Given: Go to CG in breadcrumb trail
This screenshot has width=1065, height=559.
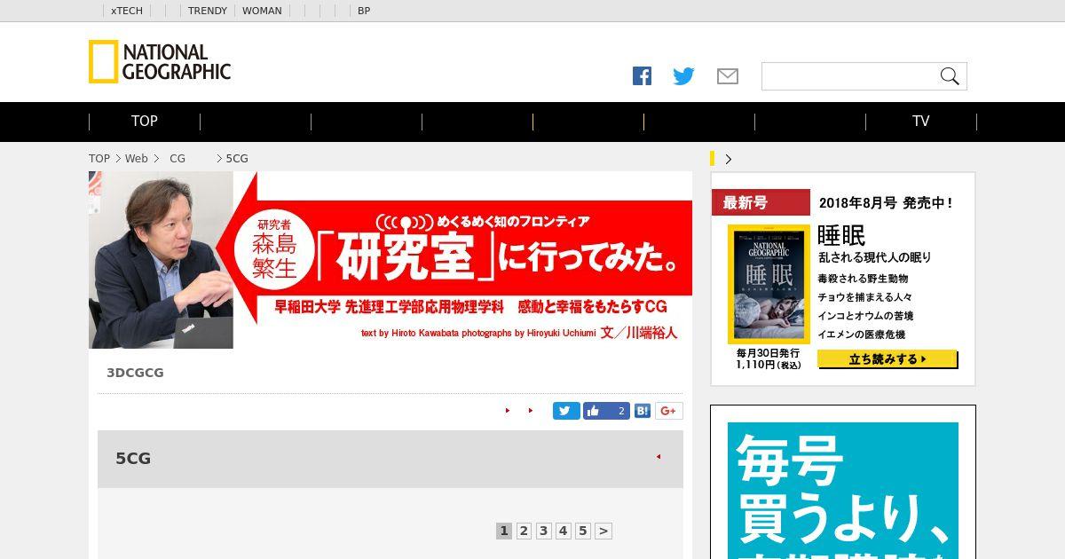Looking at the screenshot, I should [177, 159].
